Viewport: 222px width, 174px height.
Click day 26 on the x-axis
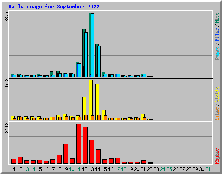[176, 169]
